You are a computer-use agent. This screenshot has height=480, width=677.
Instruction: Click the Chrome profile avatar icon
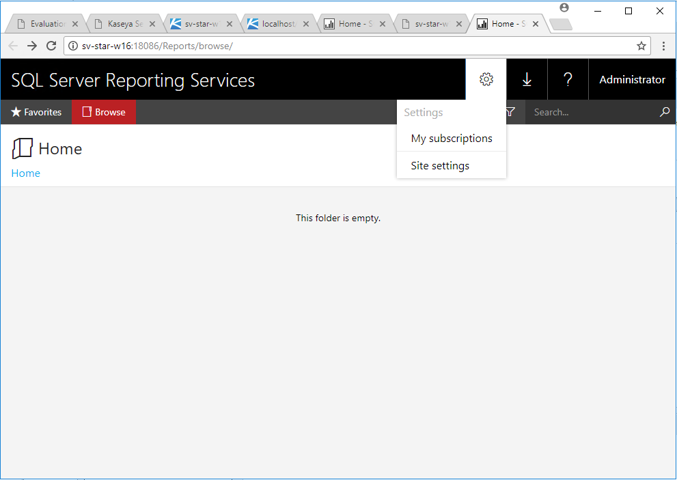564,8
